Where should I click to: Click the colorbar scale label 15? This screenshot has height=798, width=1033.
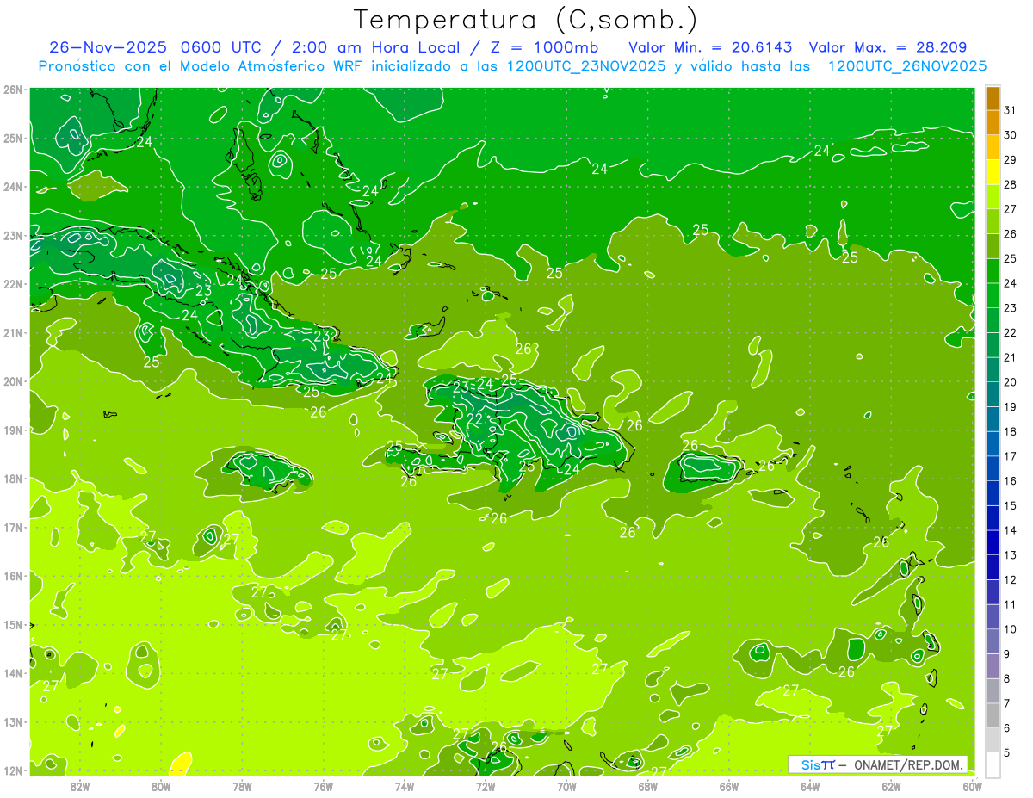[x=1010, y=506]
